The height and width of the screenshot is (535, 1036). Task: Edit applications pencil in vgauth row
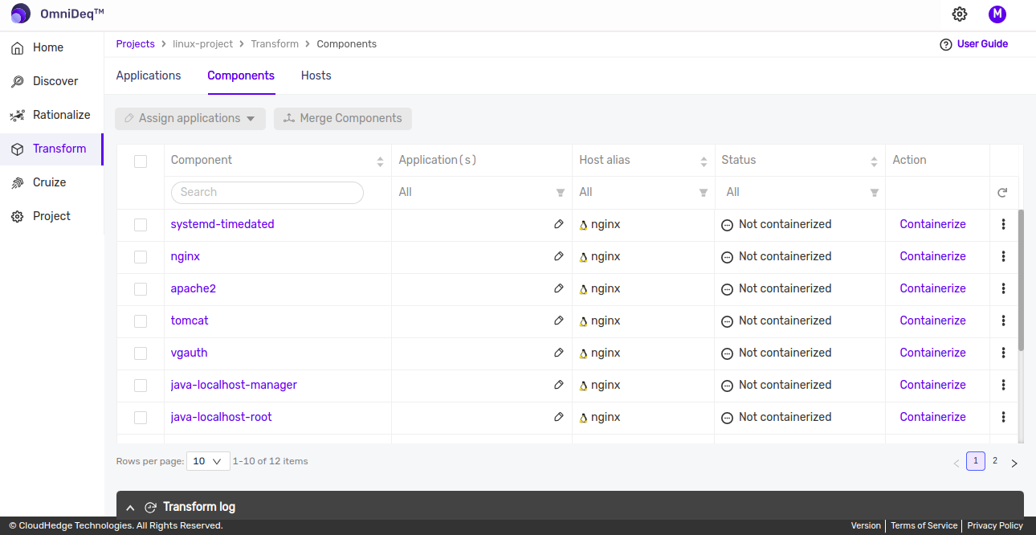click(559, 353)
